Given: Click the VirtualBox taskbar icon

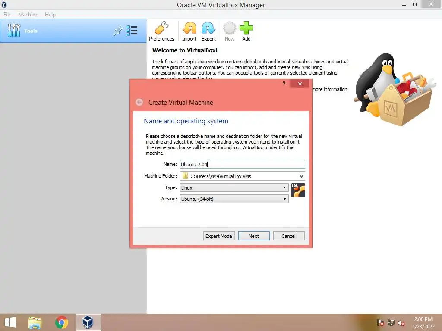Looking at the screenshot, I should click(x=88, y=322).
